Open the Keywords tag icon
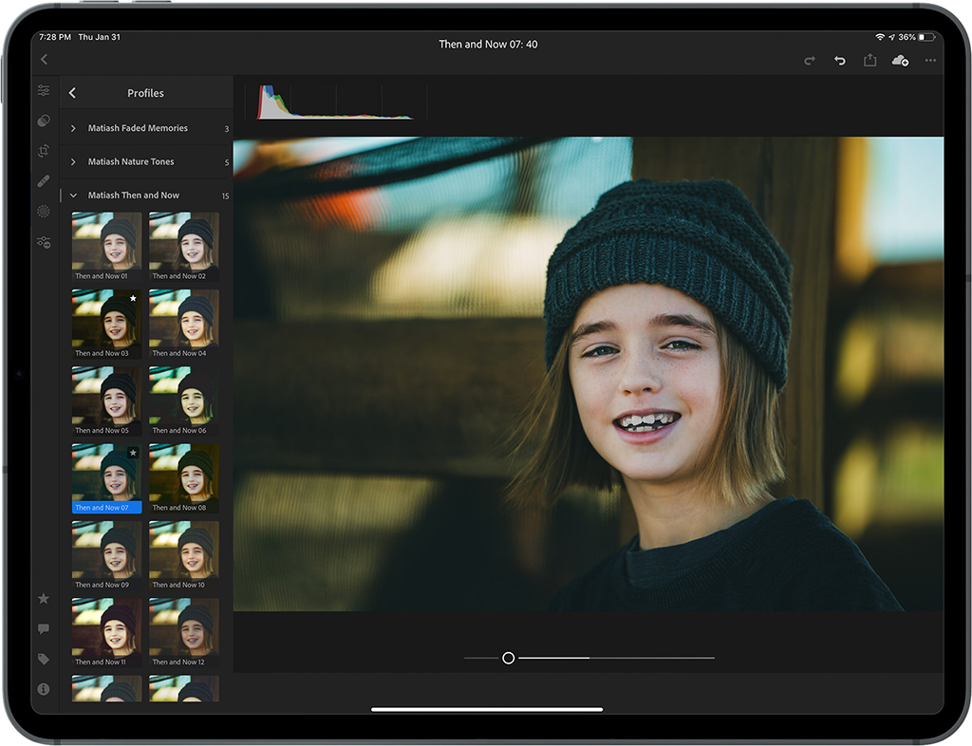The image size is (972, 746). (44, 659)
